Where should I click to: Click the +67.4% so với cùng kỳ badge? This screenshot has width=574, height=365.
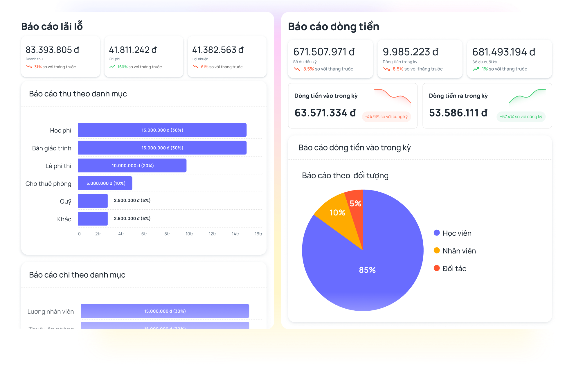(x=521, y=117)
